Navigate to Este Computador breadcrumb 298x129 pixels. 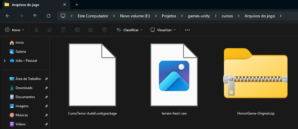(93, 16)
